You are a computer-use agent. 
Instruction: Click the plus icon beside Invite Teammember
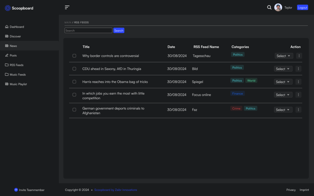coord(16,190)
